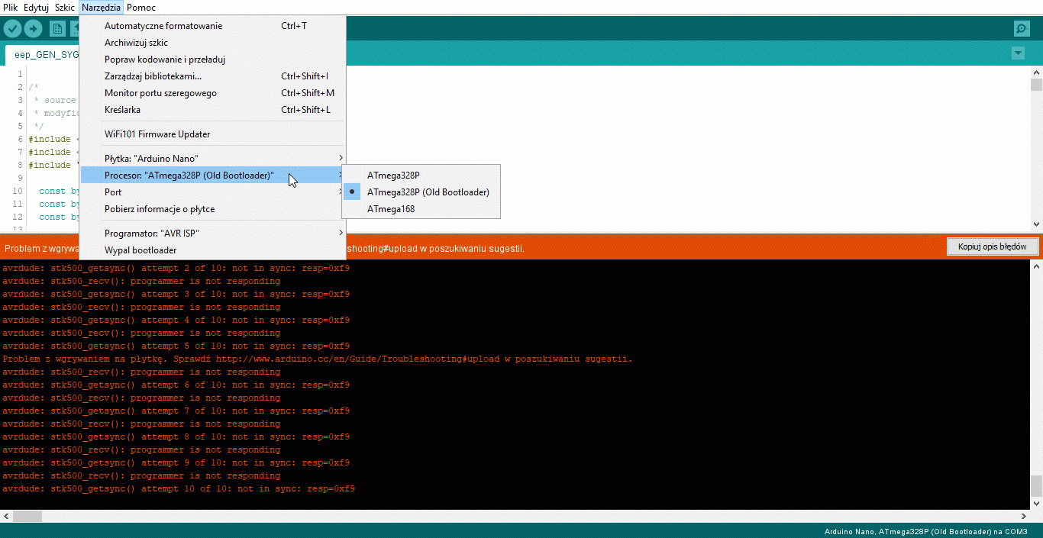Open the Serial Monitor magnifier icon
1043x538 pixels.
click(1022, 29)
